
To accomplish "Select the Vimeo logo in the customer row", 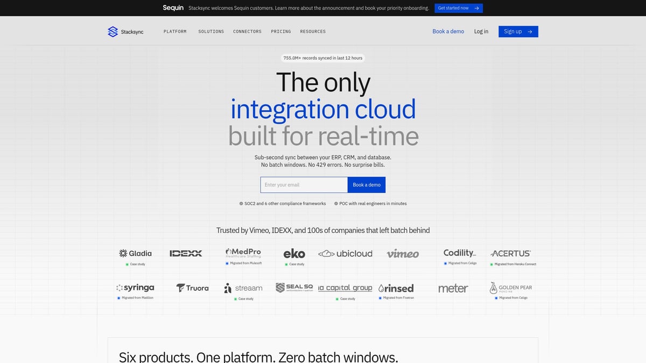I will pos(403,253).
